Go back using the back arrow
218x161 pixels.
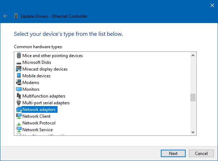5,16
